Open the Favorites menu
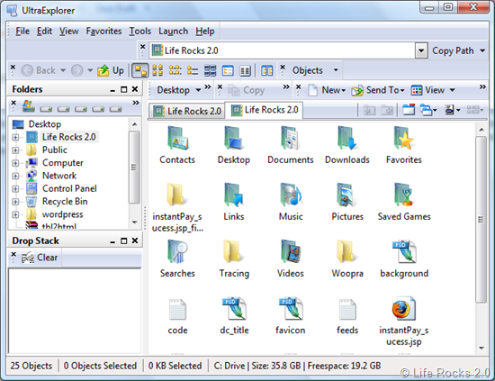495x381 pixels. tap(103, 31)
